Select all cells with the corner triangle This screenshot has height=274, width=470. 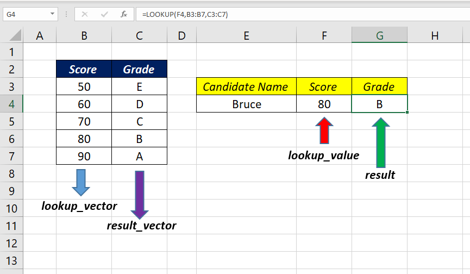click(15, 35)
